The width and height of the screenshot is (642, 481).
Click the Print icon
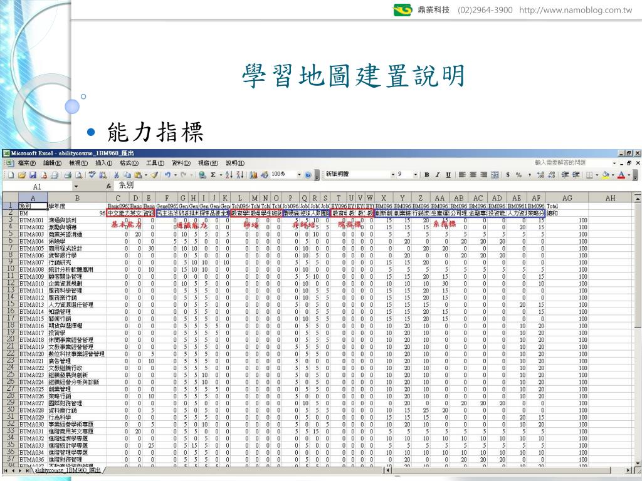point(68,175)
